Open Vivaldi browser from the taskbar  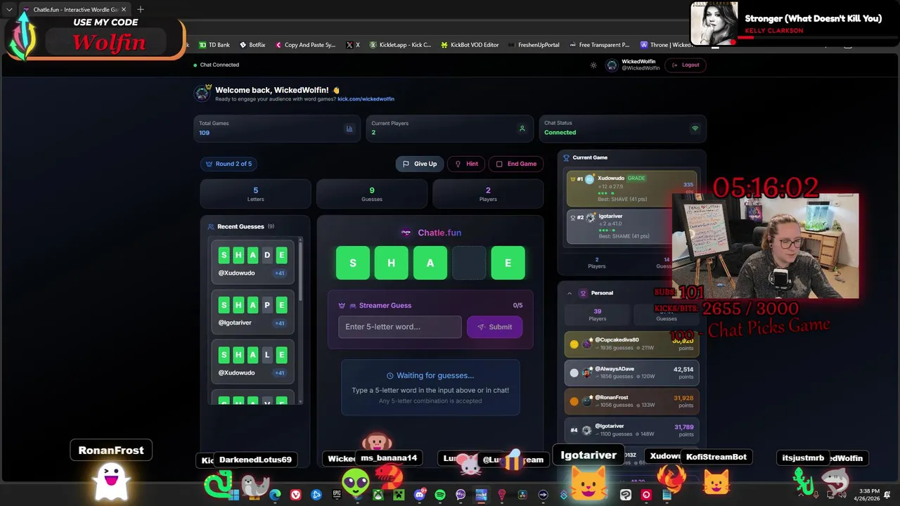[295, 495]
